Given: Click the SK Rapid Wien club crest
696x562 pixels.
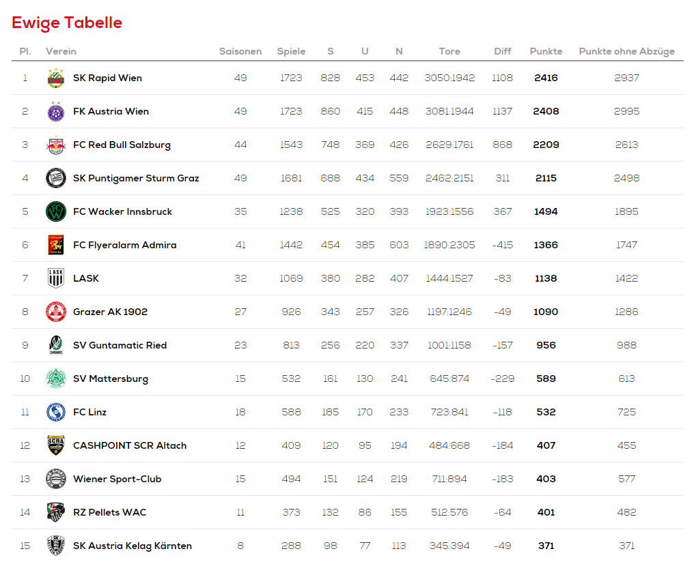Looking at the screenshot, I should (x=56, y=78).
